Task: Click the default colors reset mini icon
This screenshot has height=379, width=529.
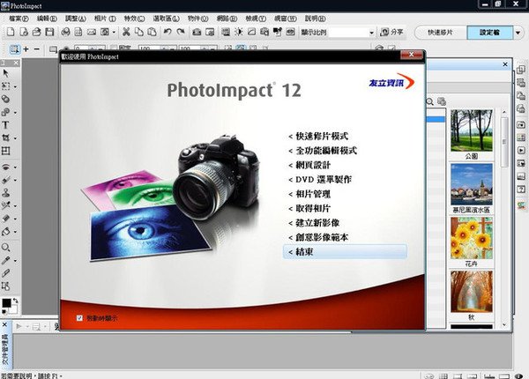Action: click(x=4, y=312)
